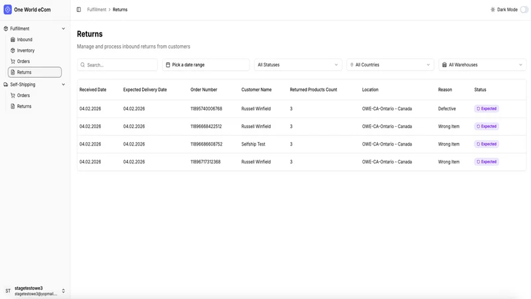Click the ST user avatar

(x=8, y=291)
